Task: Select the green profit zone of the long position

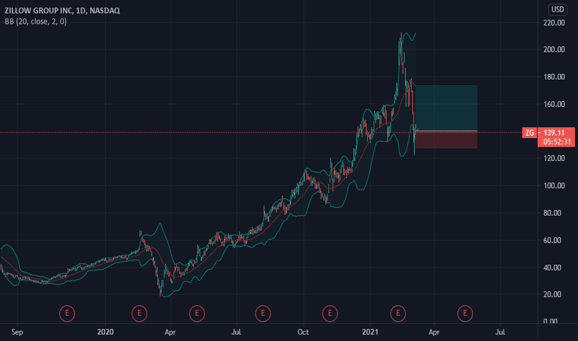Action: tap(447, 108)
